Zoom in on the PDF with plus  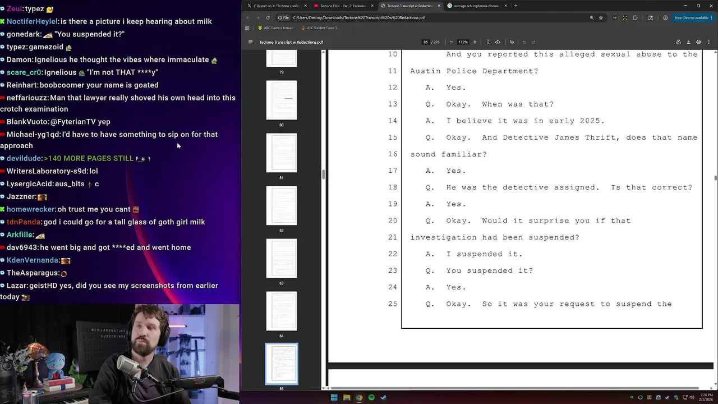click(x=475, y=42)
